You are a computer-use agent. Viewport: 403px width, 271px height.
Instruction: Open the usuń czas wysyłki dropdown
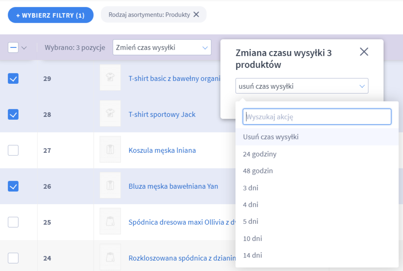[302, 86]
